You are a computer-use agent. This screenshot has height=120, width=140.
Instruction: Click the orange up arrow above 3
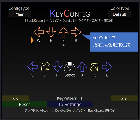coord(63,32)
